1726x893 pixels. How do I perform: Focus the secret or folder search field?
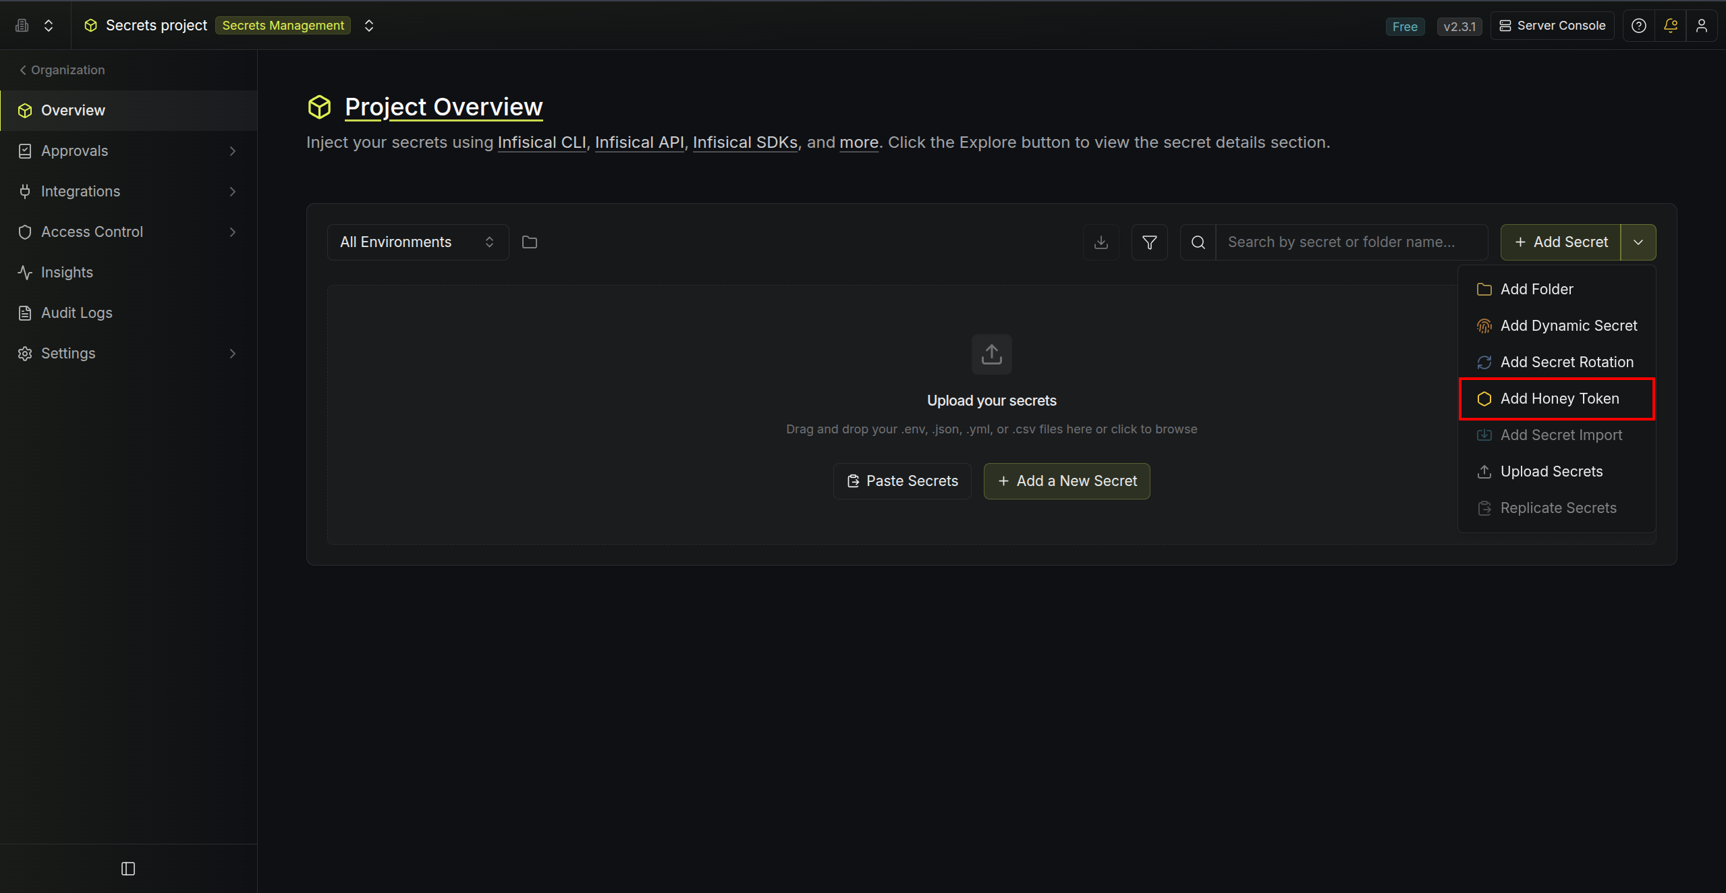(x=1352, y=242)
